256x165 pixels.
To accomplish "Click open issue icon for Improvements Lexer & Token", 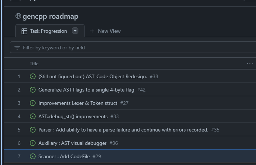I will pyautogui.click(x=33, y=103).
